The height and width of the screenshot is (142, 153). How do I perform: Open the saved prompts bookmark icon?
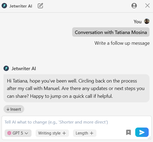click(128, 132)
